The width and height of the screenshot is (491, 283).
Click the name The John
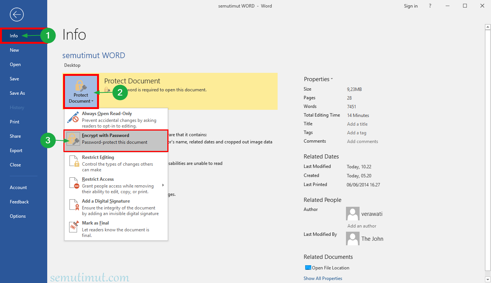372,239
